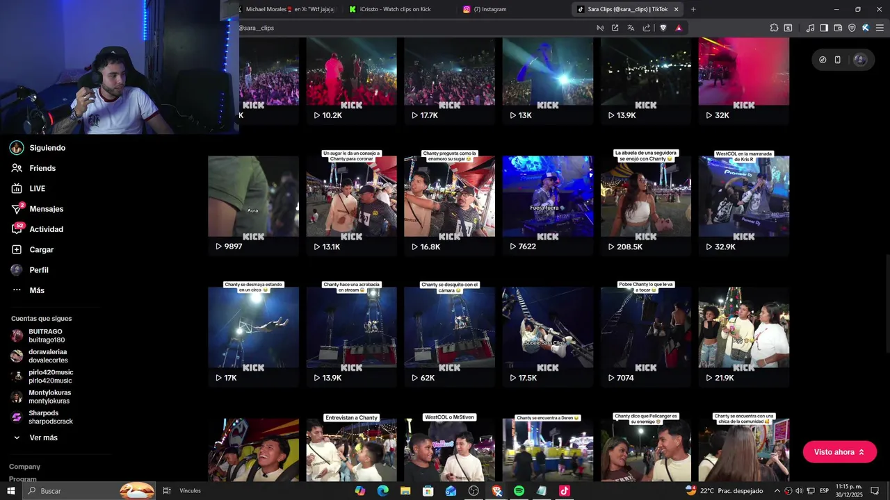
Task: Open the Siguiendo feed in TikTok sidebar
Action: tap(38, 148)
